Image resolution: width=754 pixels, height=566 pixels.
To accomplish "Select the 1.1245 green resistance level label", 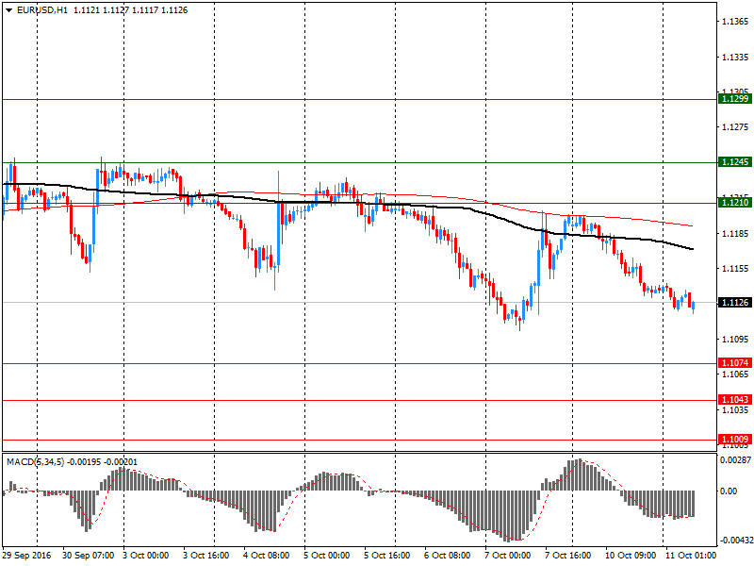I will (735, 161).
